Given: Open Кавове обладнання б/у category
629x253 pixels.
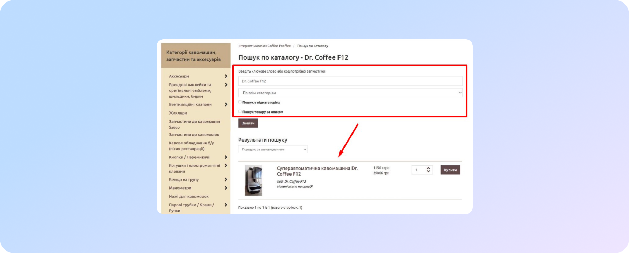Looking at the screenshot, I should [191, 146].
